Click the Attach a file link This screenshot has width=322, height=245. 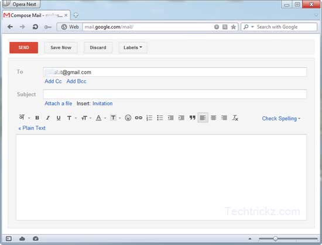[59, 103]
